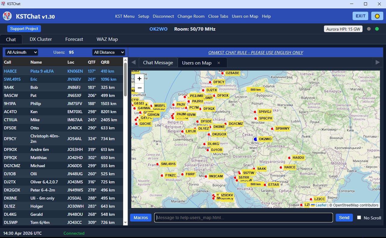Toggle the sun theme icon button
386x238 pixels.
coord(377,16)
